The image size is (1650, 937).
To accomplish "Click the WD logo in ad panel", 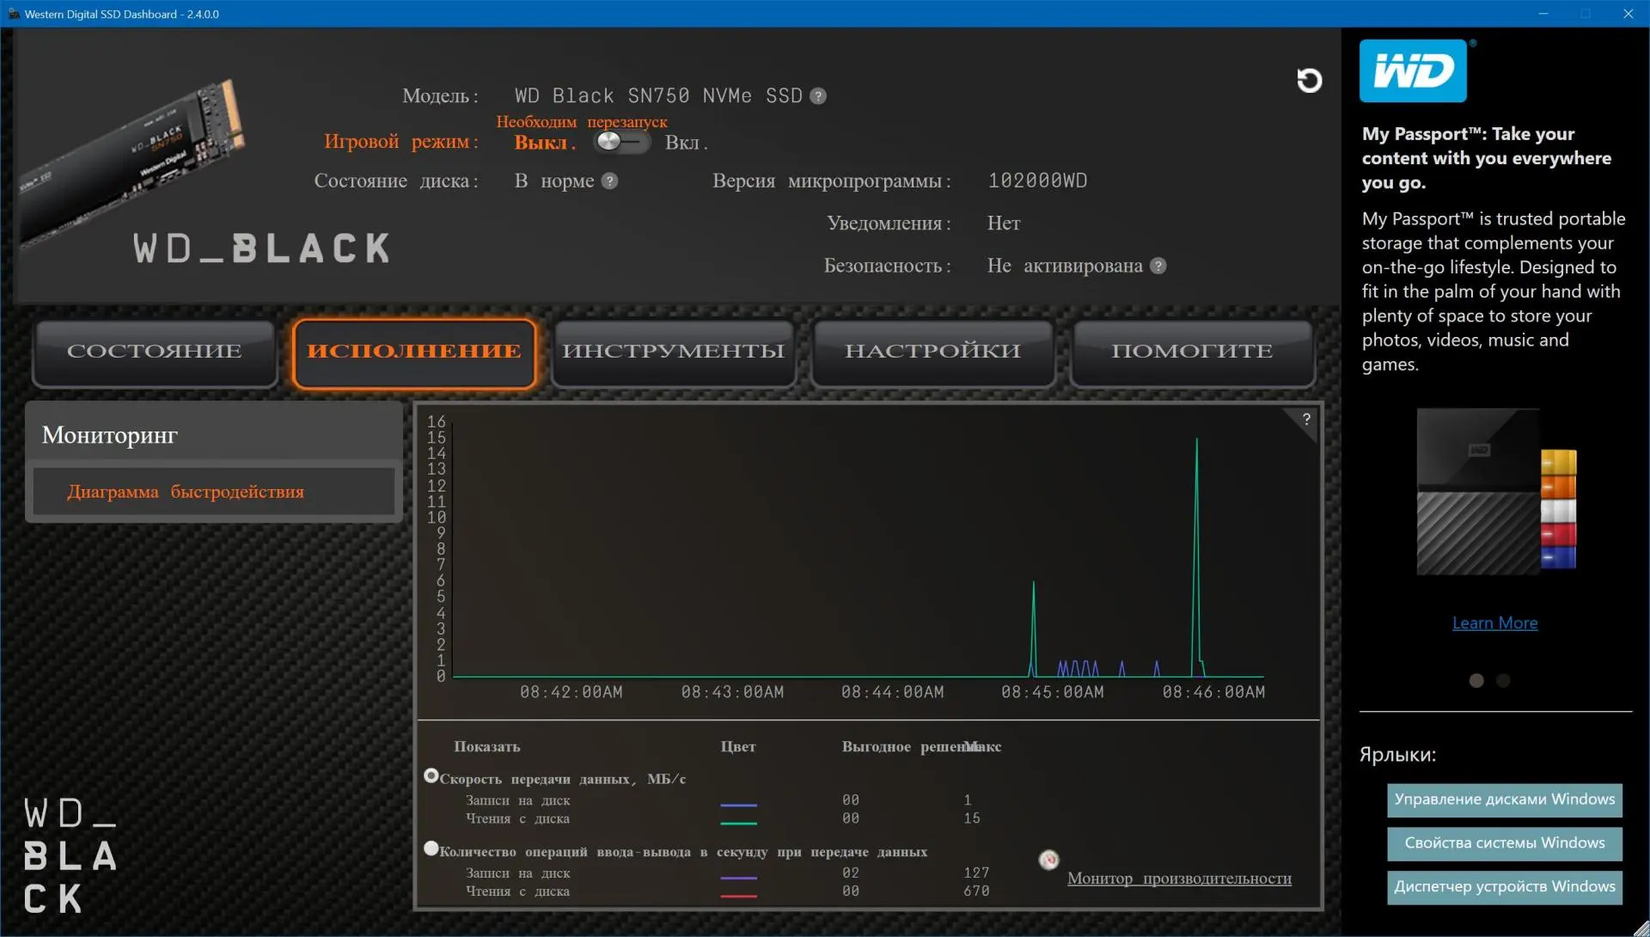I will [x=1413, y=70].
